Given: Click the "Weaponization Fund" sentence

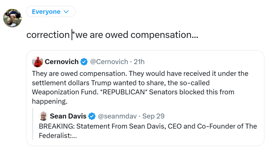Looking at the screenshot, I should [x=65, y=92].
